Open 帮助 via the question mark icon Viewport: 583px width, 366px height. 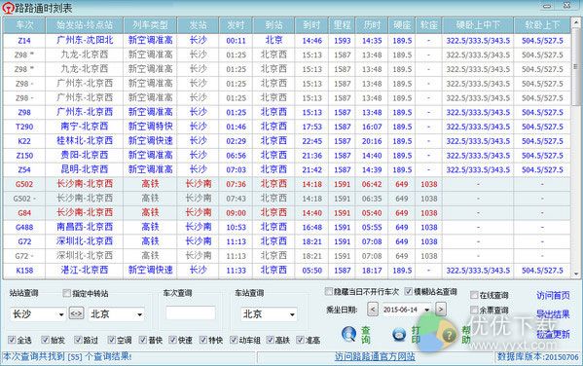point(449,335)
